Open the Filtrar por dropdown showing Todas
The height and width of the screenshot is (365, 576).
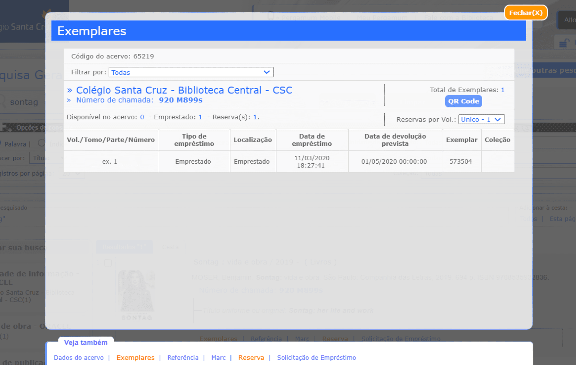(191, 72)
